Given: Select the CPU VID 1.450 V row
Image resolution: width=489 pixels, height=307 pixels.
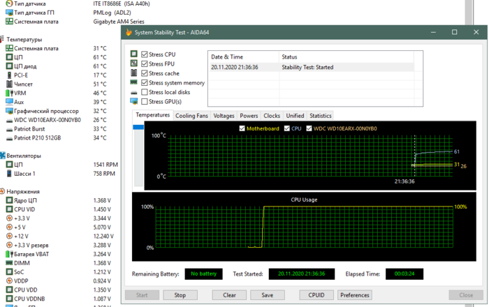Looking at the screenshot, I should coord(59,209).
